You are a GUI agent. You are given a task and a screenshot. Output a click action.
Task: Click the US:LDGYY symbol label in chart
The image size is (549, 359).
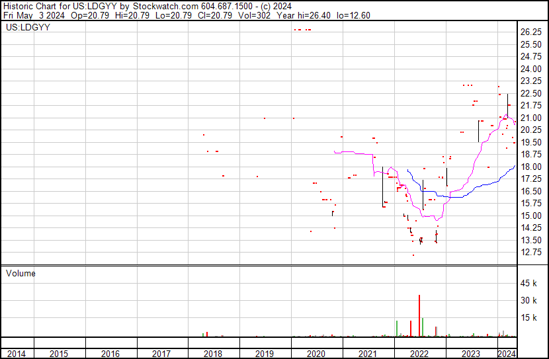coord(27,28)
